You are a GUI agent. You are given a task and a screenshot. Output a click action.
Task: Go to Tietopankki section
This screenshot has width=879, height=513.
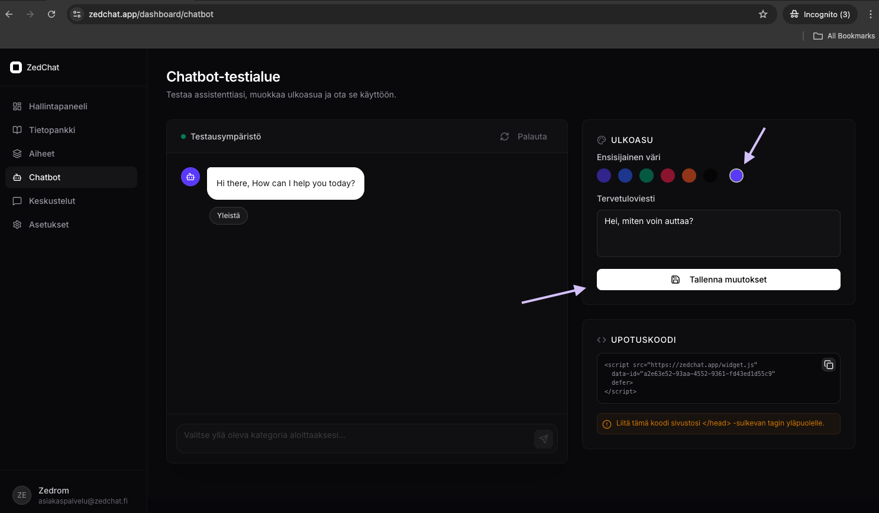coord(52,130)
